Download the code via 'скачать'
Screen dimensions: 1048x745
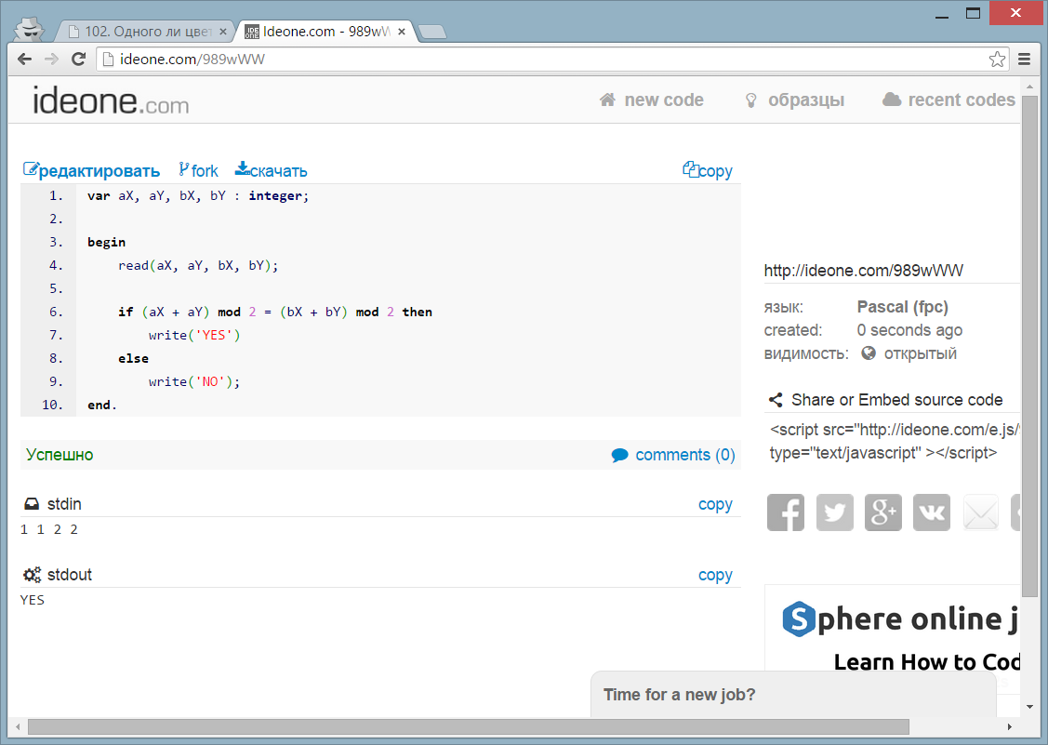(x=271, y=170)
